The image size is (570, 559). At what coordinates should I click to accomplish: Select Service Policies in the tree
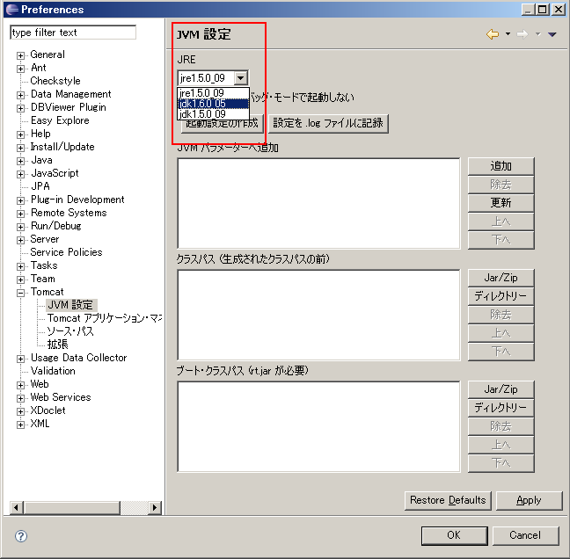(66, 252)
